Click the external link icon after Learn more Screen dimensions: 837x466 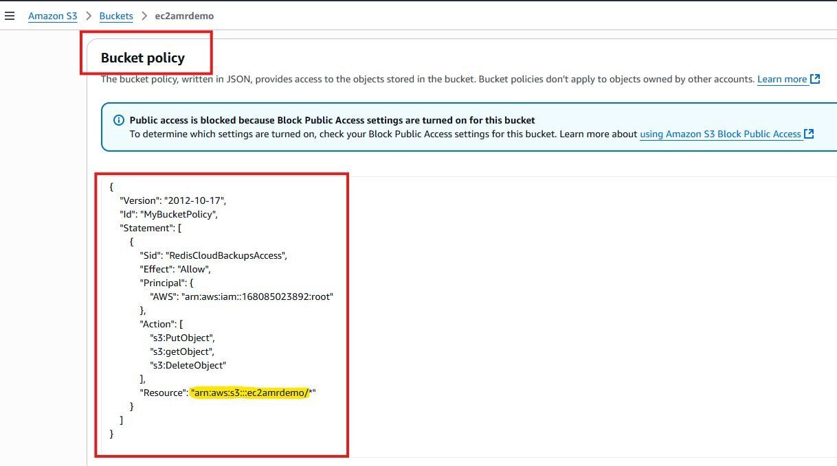tap(814, 78)
